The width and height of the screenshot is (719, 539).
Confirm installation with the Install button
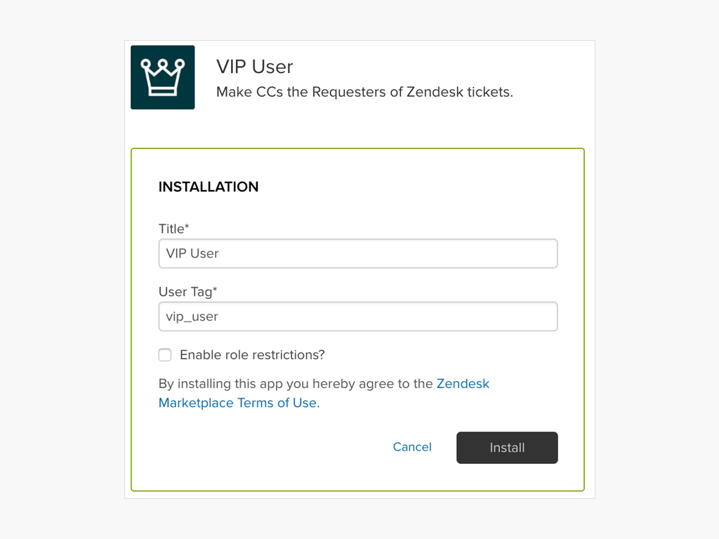(507, 448)
